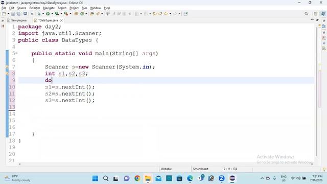Close the DataTypes.java tab
Viewport: 327px width, 184px height.
pos(61,20)
